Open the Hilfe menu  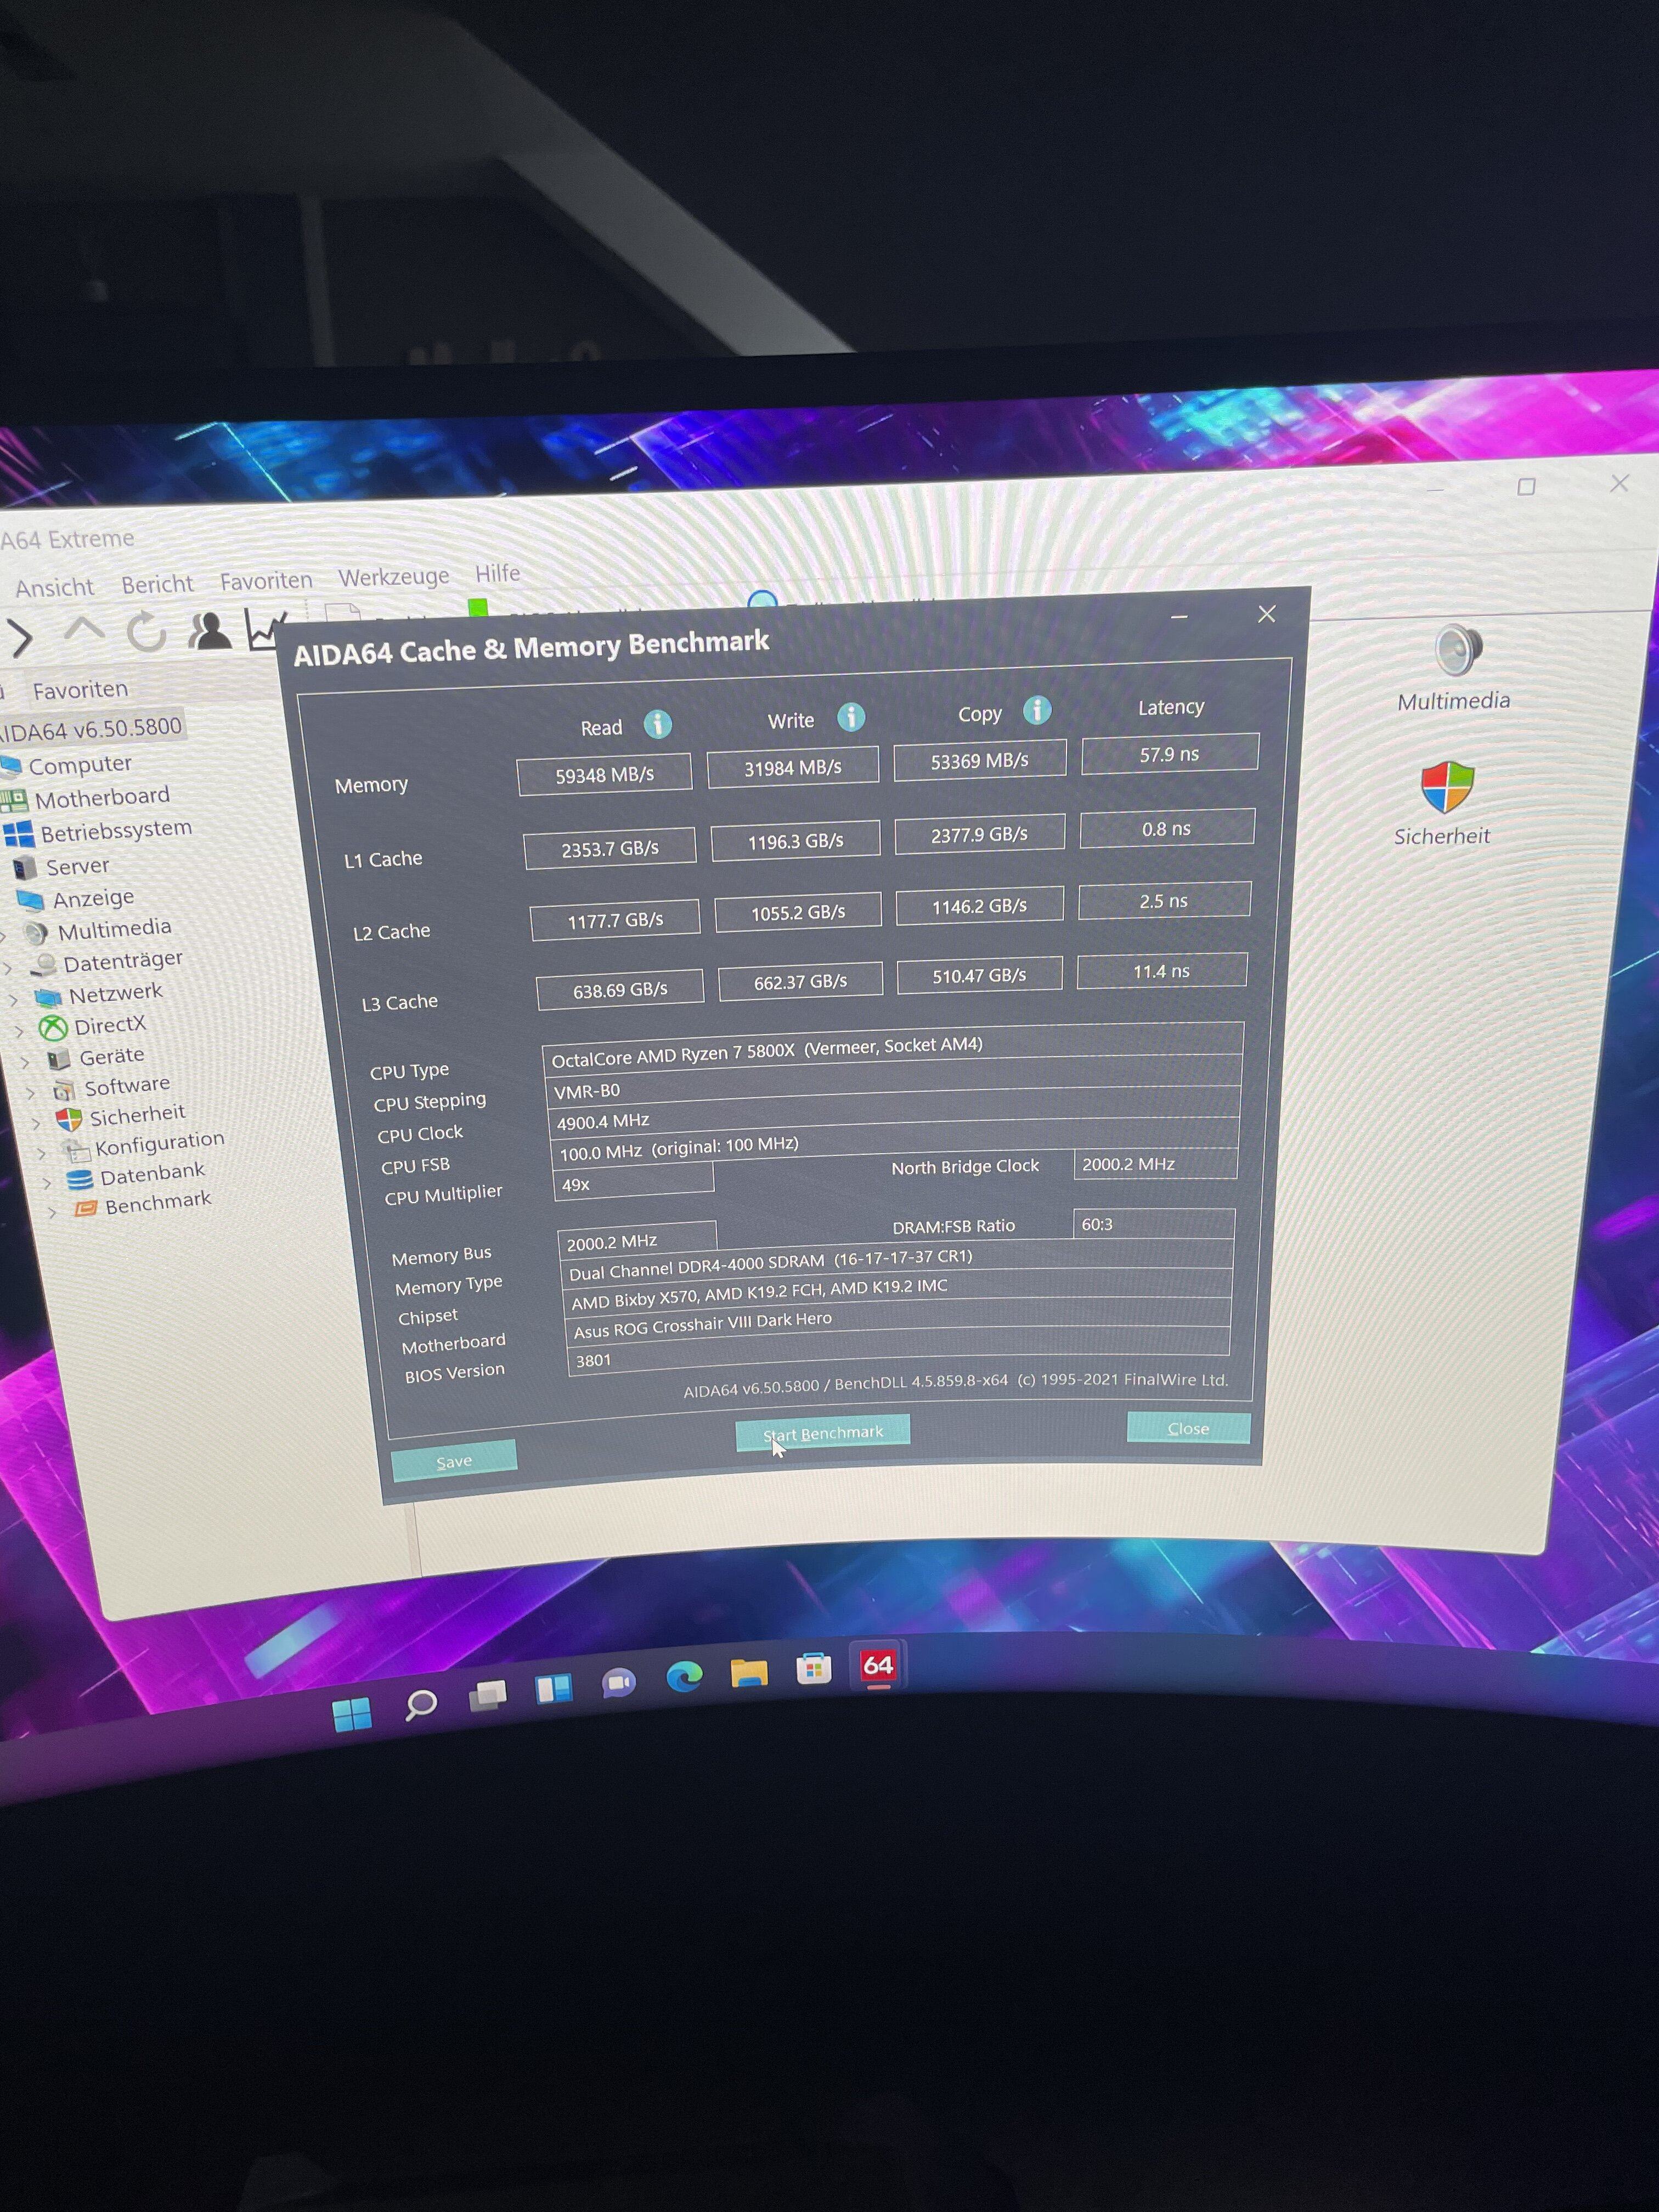pos(497,573)
